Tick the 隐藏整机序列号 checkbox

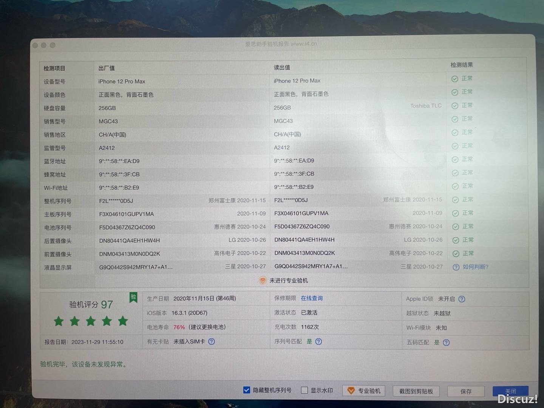click(247, 390)
